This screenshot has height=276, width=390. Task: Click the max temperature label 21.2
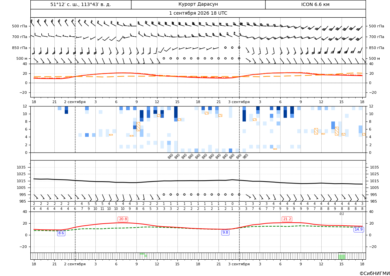(287, 219)
